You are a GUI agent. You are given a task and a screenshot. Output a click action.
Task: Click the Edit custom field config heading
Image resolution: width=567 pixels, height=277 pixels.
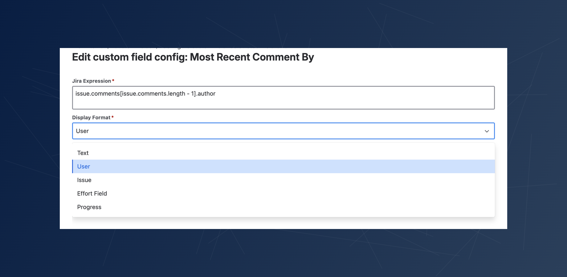click(x=129, y=57)
